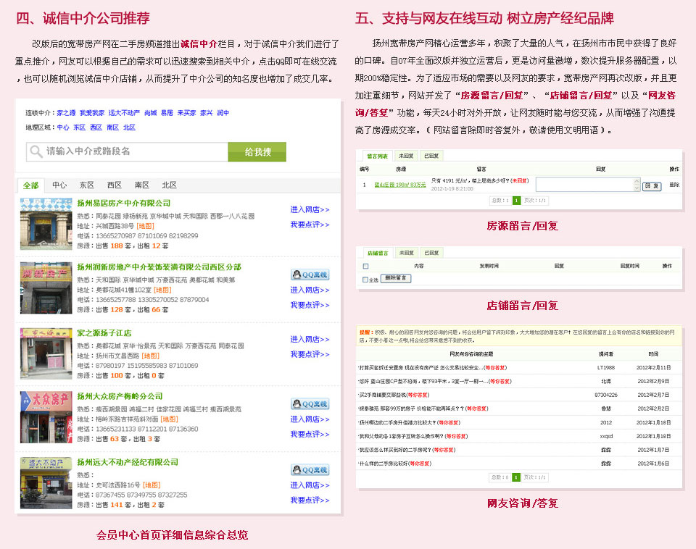Click 地图 link beside 史可法西路16号
The width and height of the screenshot is (696, 549).
(x=152, y=485)
